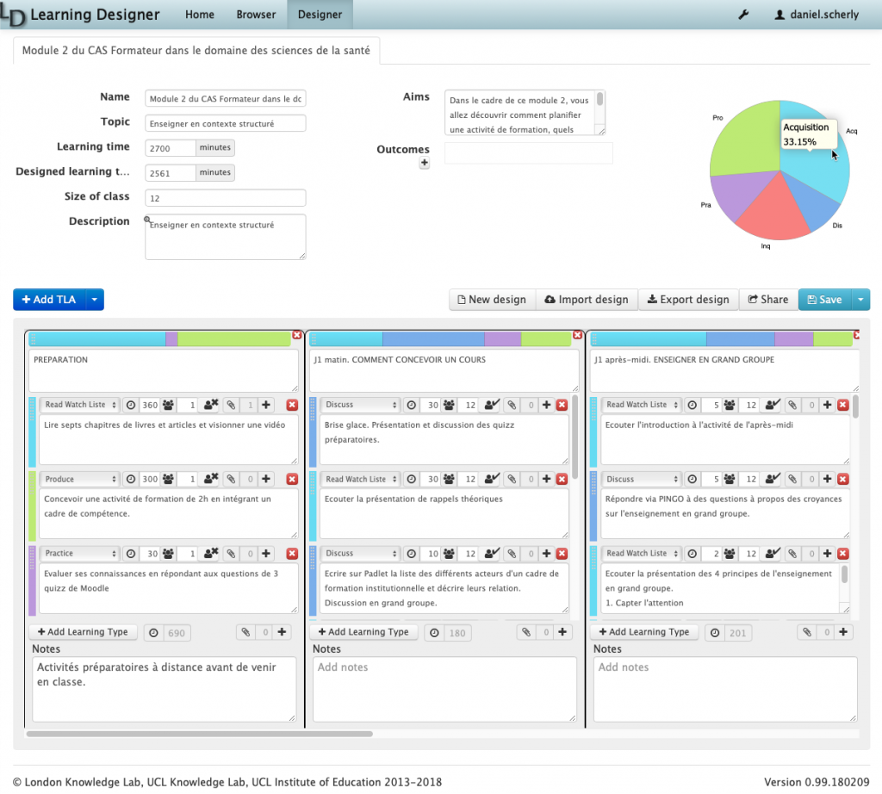Toggle teacher-present icon on PREPARATION Read Watch row
Image resolution: width=882 pixels, height=794 pixels.
click(211, 405)
